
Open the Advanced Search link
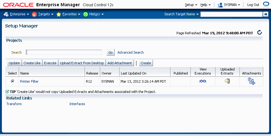(131, 52)
